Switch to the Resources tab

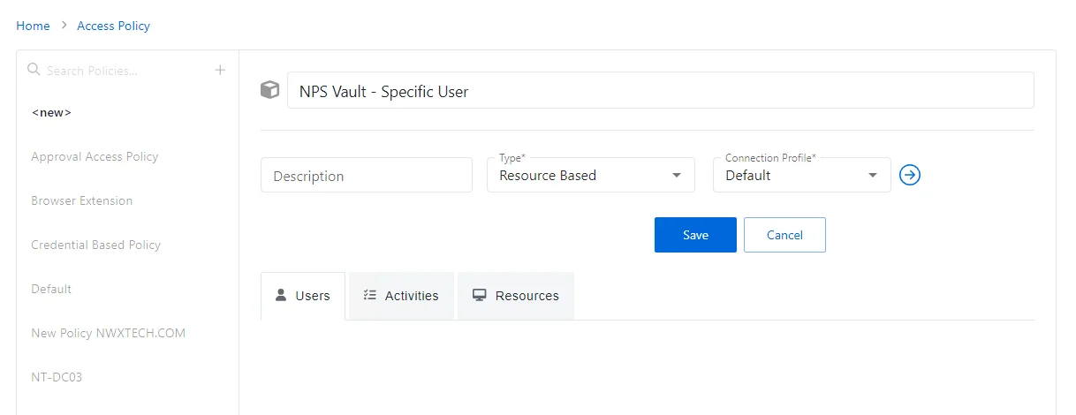pos(516,296)
